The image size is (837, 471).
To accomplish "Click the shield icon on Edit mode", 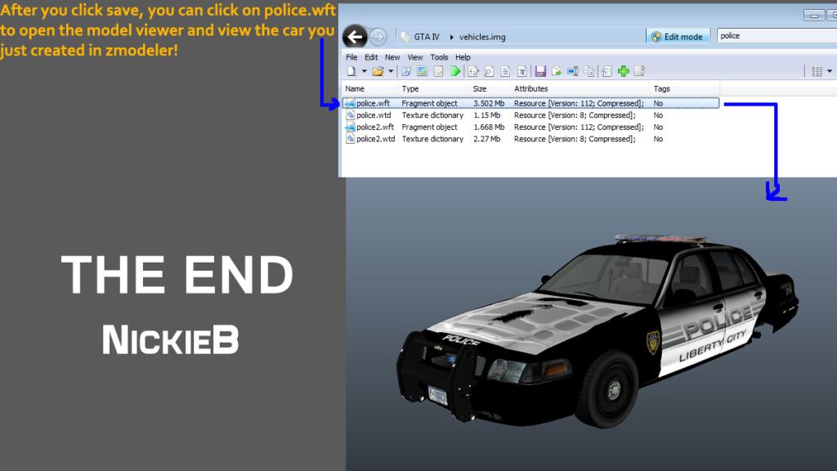I will coord(656,36).
